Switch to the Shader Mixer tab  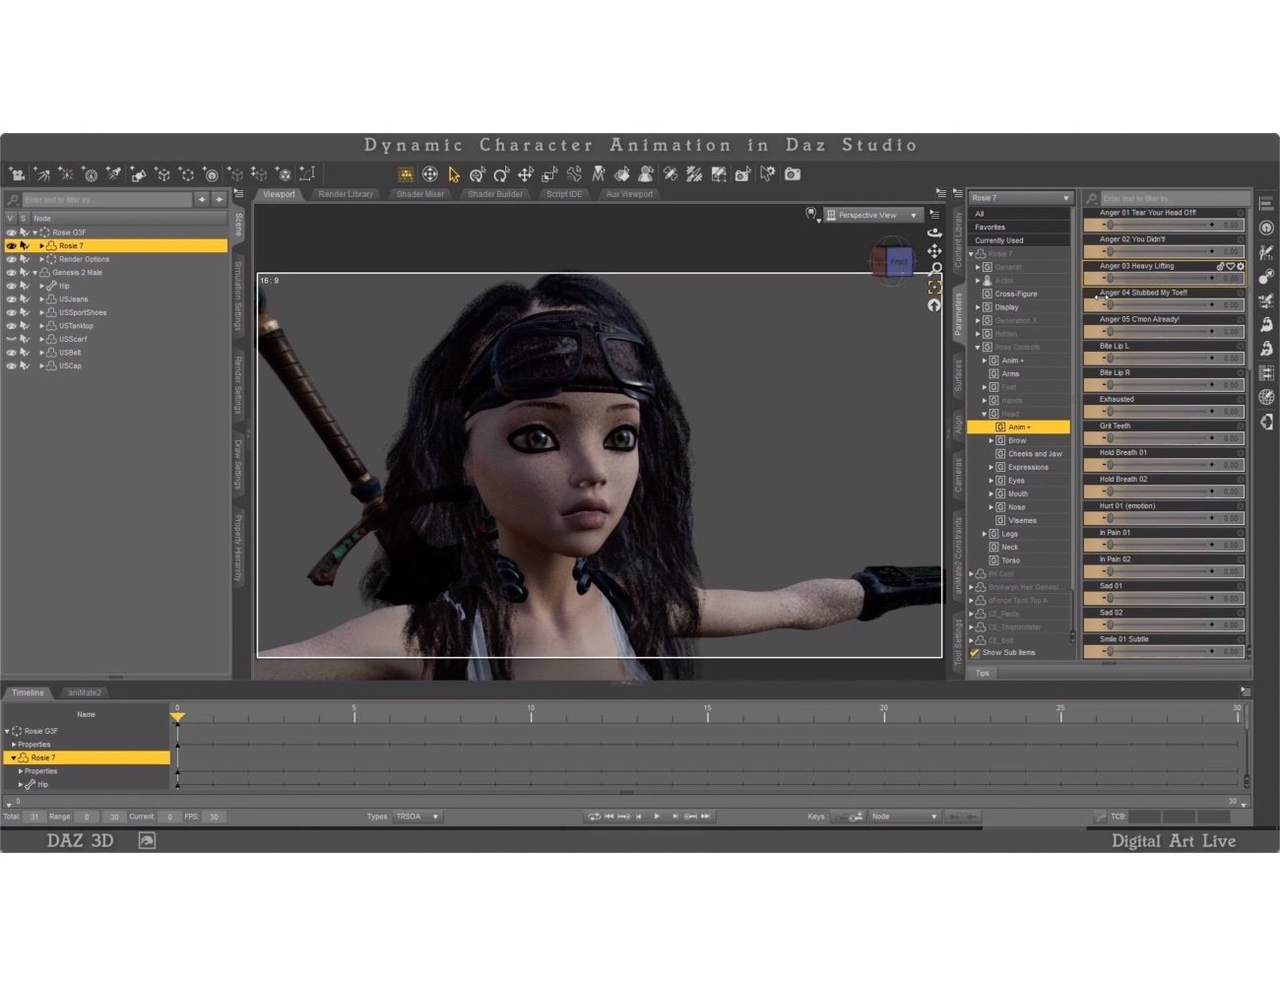point(419,194)
